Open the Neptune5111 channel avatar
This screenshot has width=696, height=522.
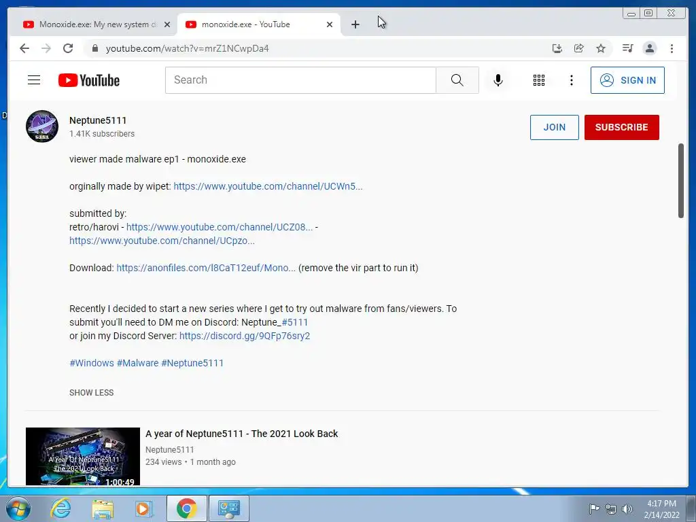pyautogui.click(x=41, y=126)
